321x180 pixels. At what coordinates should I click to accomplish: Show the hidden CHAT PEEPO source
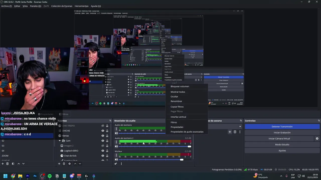click(x=103, y=126)
